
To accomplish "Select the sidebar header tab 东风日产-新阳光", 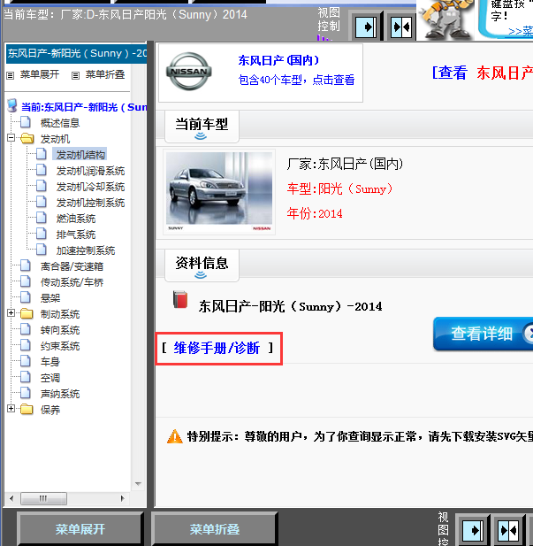I will [x=77, y=54].
